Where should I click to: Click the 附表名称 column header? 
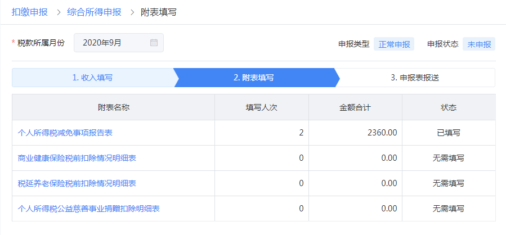113,107
